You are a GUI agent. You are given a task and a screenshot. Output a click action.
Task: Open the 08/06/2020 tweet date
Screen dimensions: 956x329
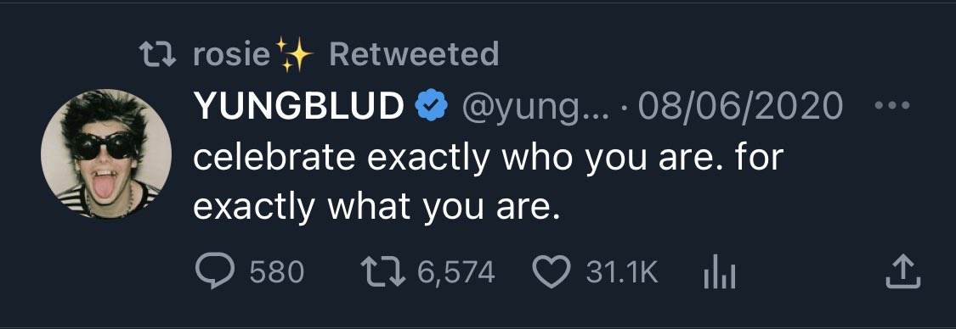tap(739, 107)
